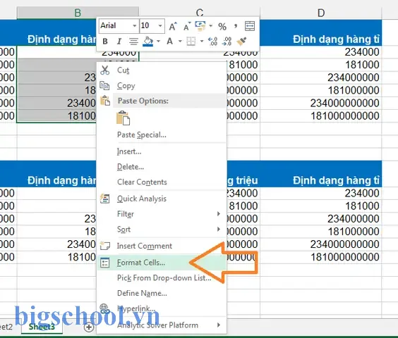Click the Quick Analysis icon

[104, 199]
